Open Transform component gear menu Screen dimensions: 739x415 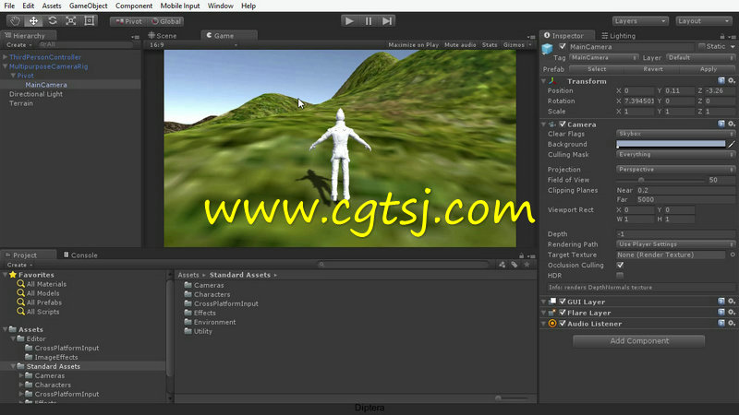pyautogui.click(x=732, y=81)
